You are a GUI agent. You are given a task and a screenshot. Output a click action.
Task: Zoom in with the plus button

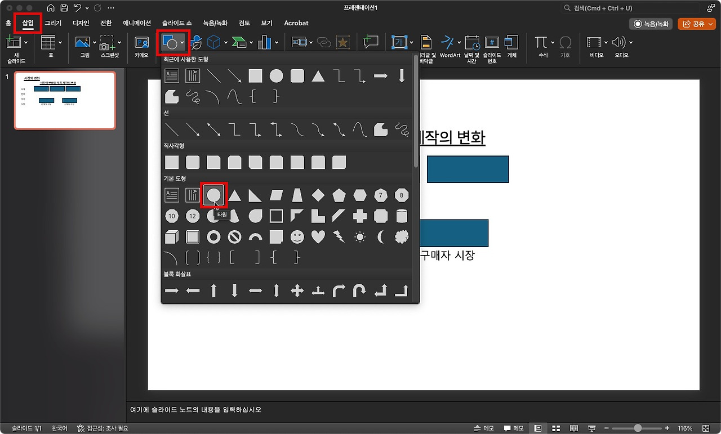click(667, 428)
